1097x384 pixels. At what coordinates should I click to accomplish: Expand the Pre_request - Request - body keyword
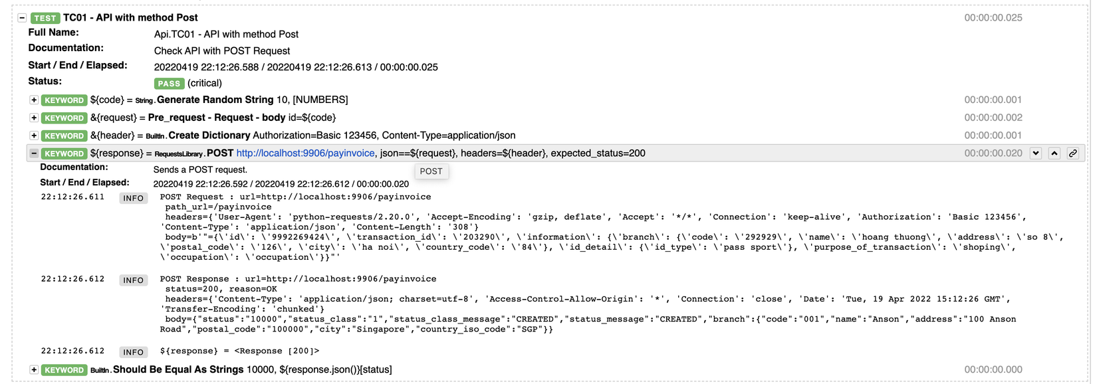click(x=34, y=118)
